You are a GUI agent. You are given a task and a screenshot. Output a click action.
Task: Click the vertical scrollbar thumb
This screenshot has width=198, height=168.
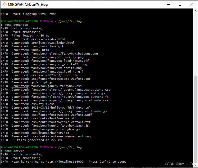pos(196,120)
